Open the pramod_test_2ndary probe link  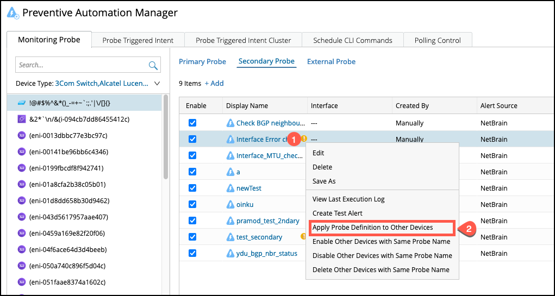(x=267, y=221)
